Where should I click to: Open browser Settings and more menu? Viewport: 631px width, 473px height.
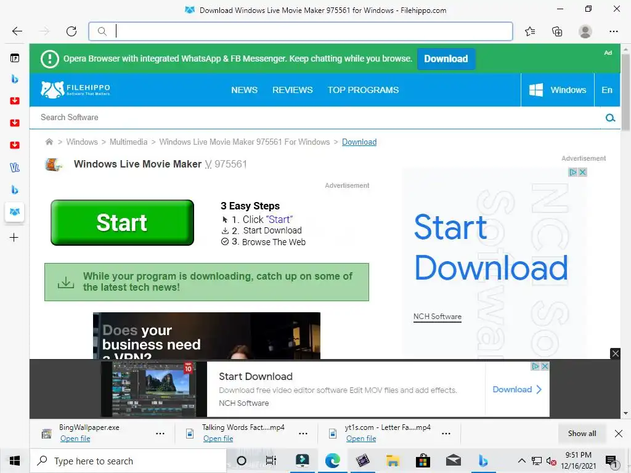(x=613, y=31)
